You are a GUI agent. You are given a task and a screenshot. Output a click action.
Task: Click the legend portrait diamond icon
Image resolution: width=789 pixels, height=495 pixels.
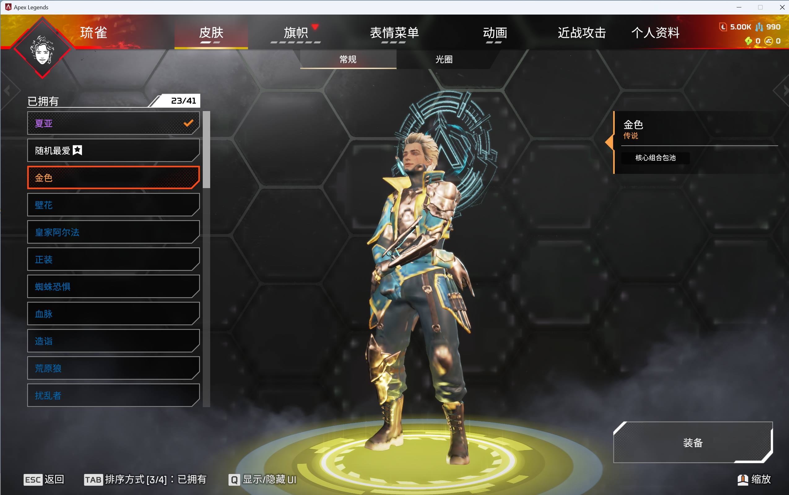pos(42,48)
